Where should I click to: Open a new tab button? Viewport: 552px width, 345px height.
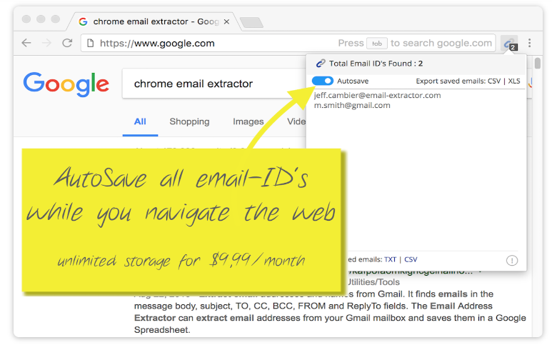(x=251, y=22)
